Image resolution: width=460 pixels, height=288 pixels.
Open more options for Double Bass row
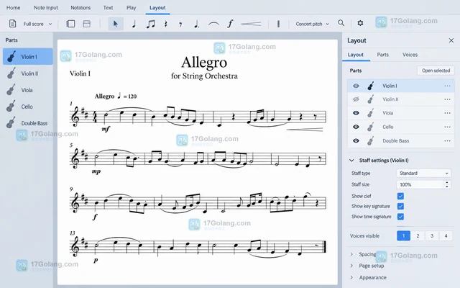[447, 141]
